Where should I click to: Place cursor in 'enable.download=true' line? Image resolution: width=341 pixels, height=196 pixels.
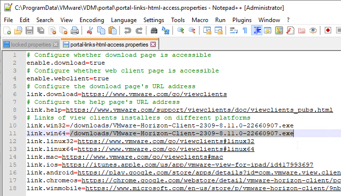pyautogui.click(x=66, y=63)
